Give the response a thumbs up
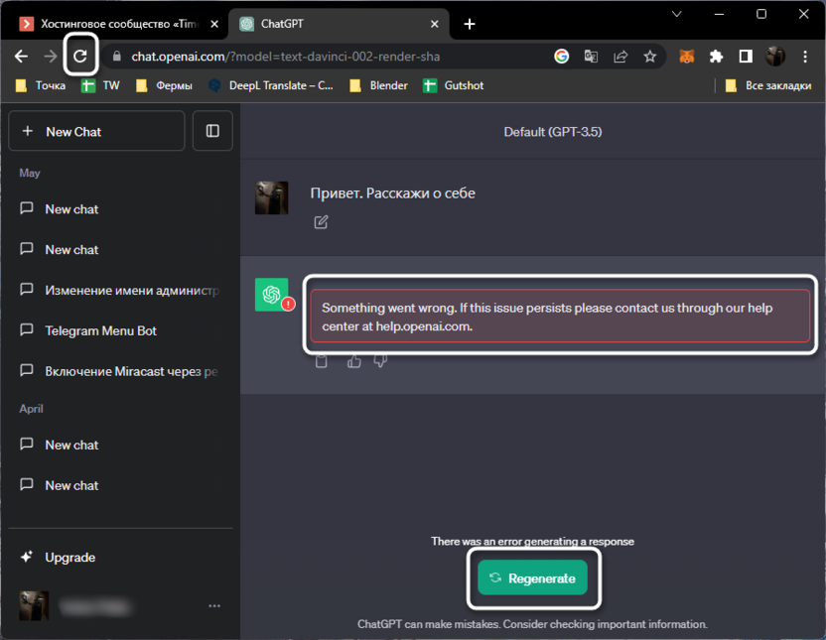 354,361
